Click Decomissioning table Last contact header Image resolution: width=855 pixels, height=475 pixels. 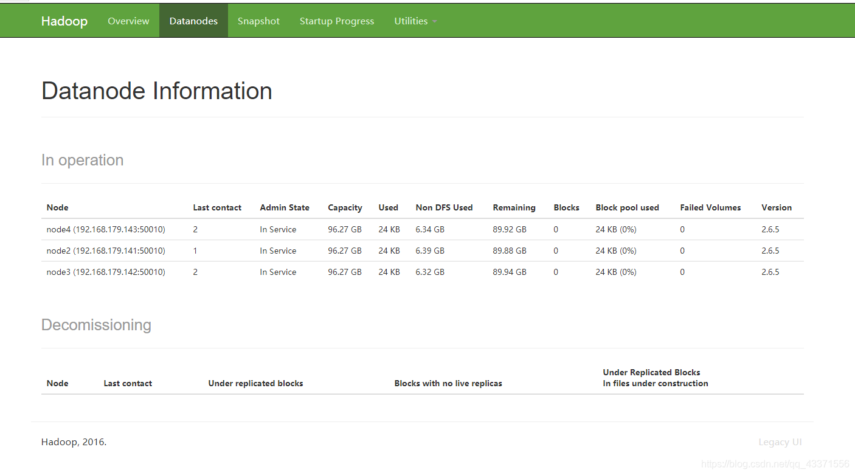tap(128, 383)
